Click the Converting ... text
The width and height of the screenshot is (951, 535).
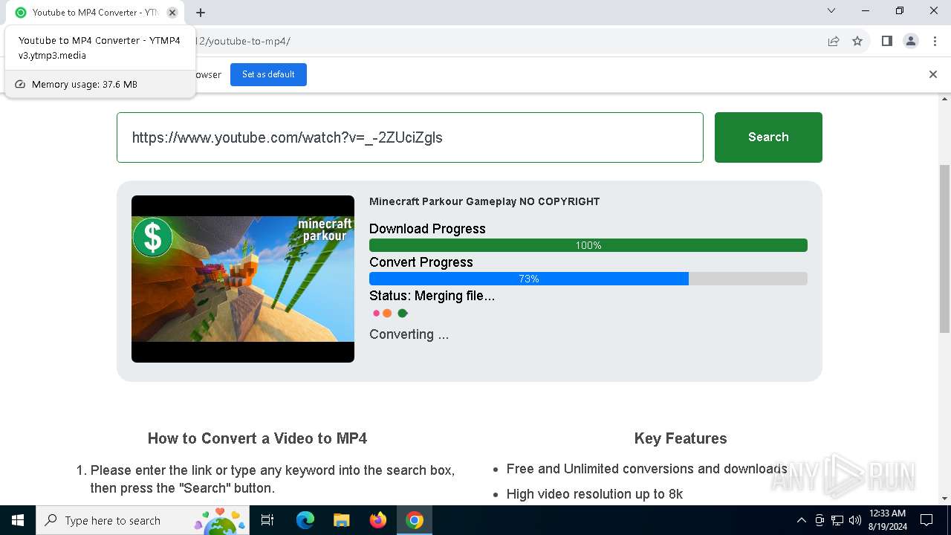click(409, 334)
